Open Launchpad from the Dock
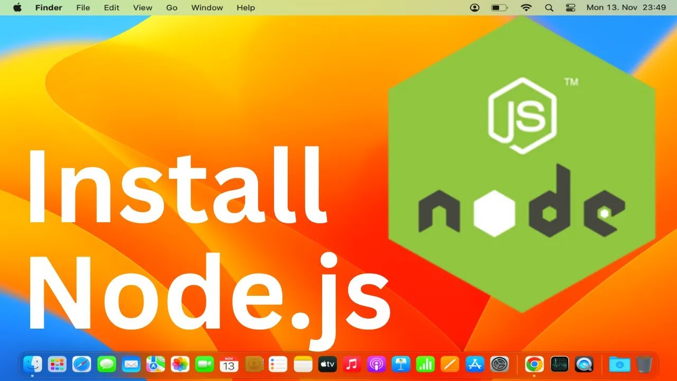This screenshot has height=381, width=677. [x=57, y=364]
